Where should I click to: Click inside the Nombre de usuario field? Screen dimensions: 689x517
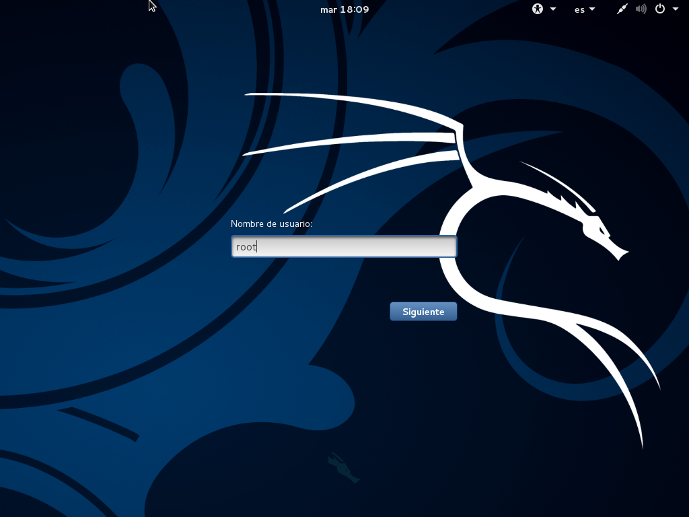pos(343,246)
